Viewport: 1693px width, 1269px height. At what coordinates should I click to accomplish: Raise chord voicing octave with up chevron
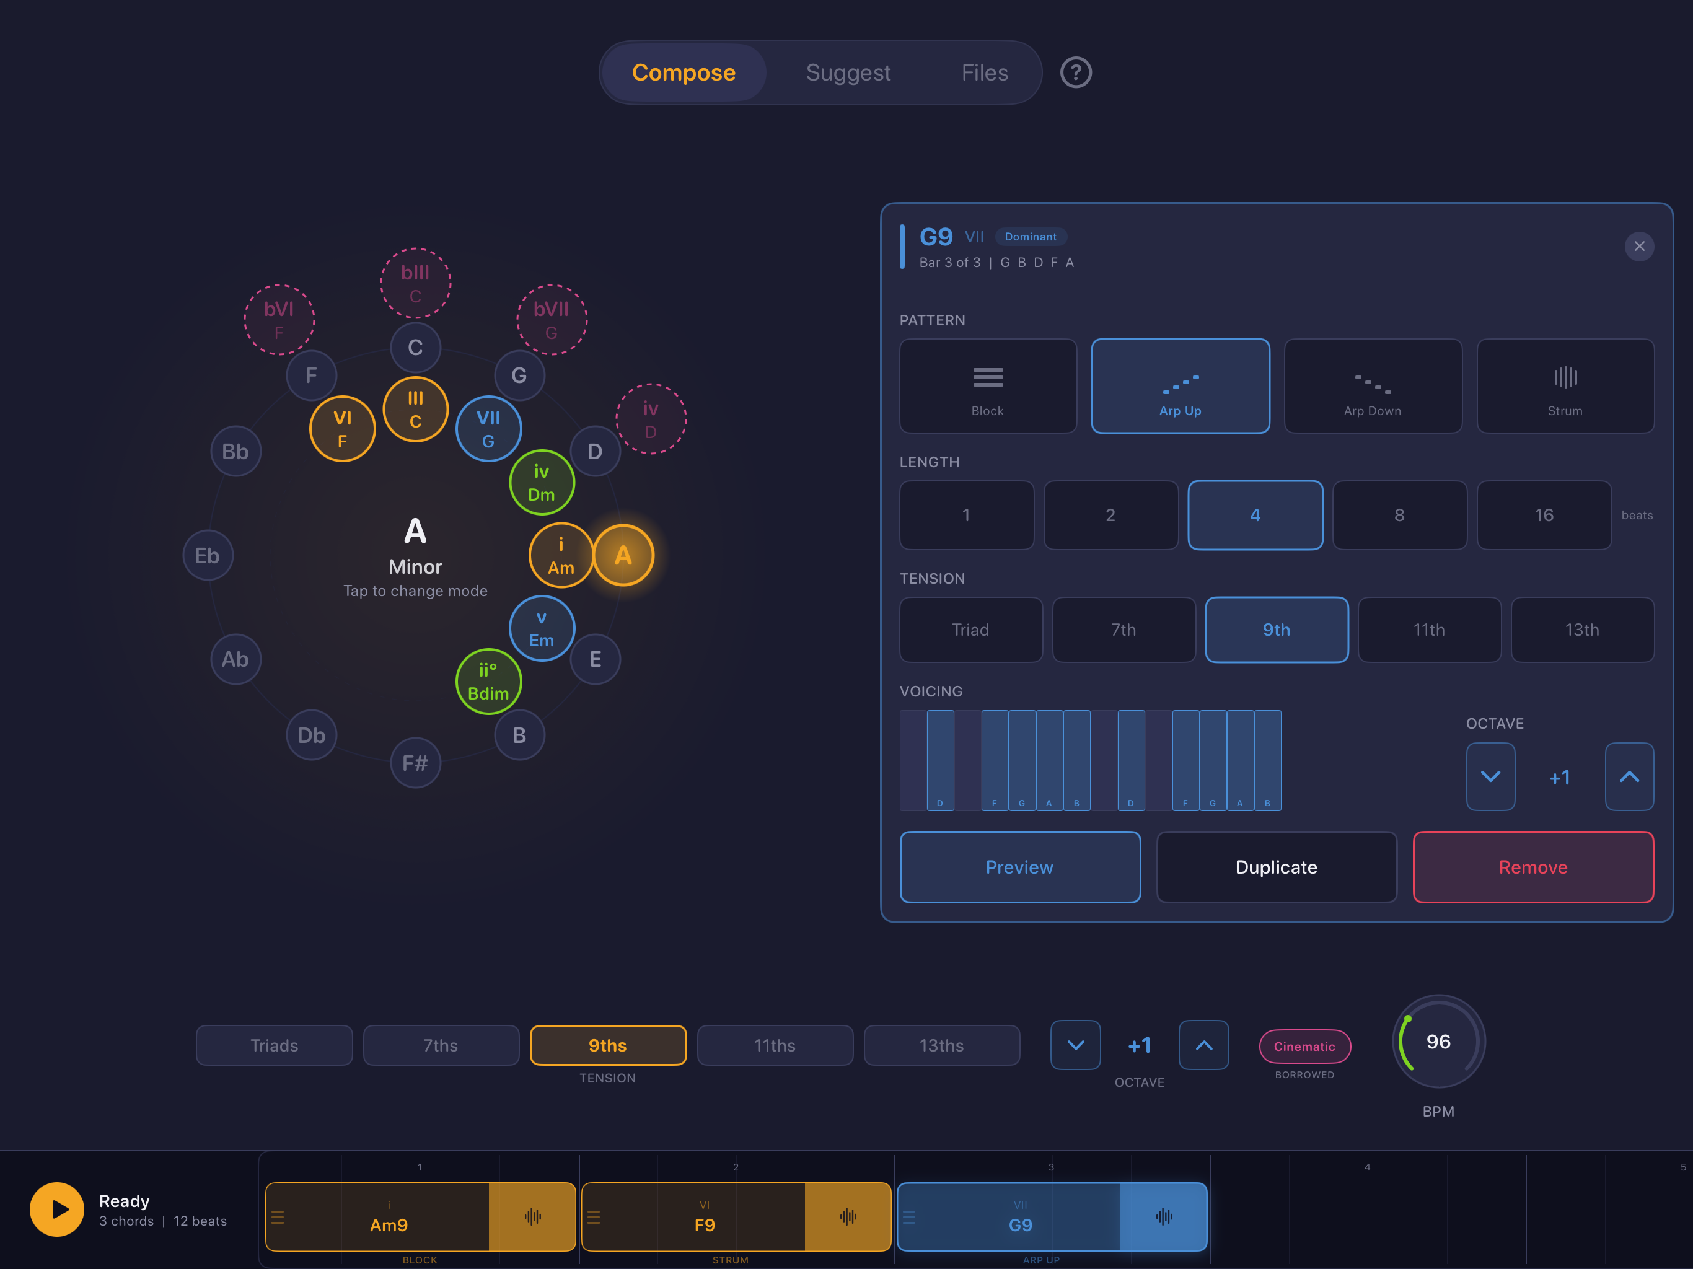point(1629,776)
